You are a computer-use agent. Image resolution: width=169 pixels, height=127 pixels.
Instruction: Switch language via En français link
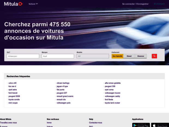pyautogui.click(x=159, y=4)
